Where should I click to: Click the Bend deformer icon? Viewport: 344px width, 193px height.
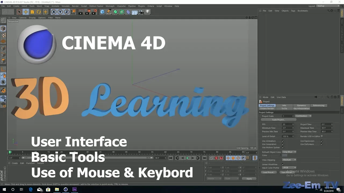coord(128,12)
